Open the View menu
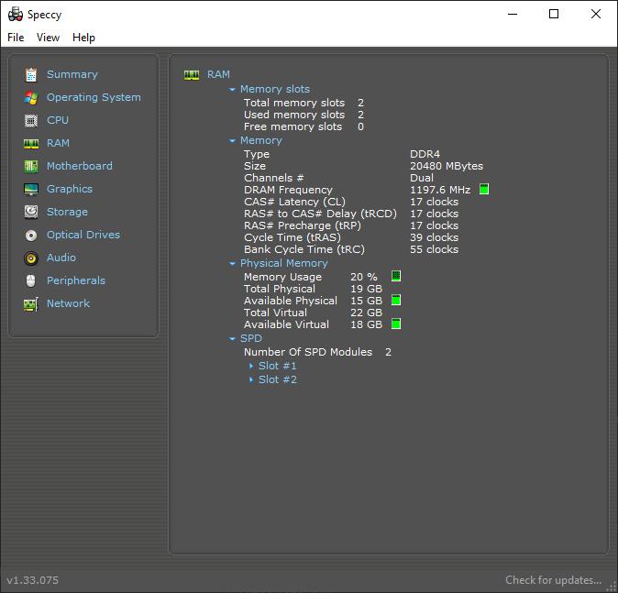 pyautogui.click(x=48, y=38)
